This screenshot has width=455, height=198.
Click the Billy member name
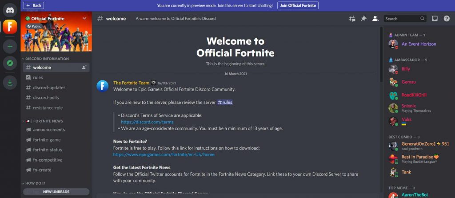(x=406, y=69)
